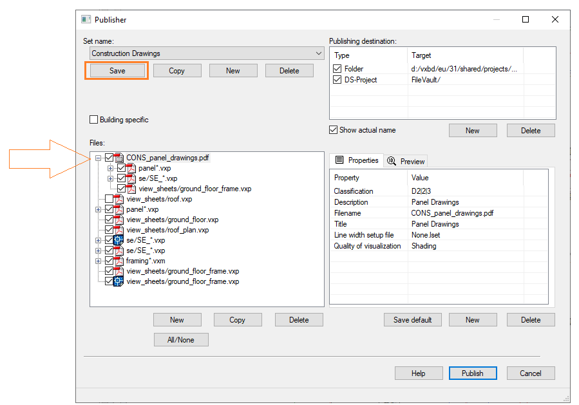The image size is (579, 405).
Task: Click the magnifier icon on the Preview tab
Action: 392,161
